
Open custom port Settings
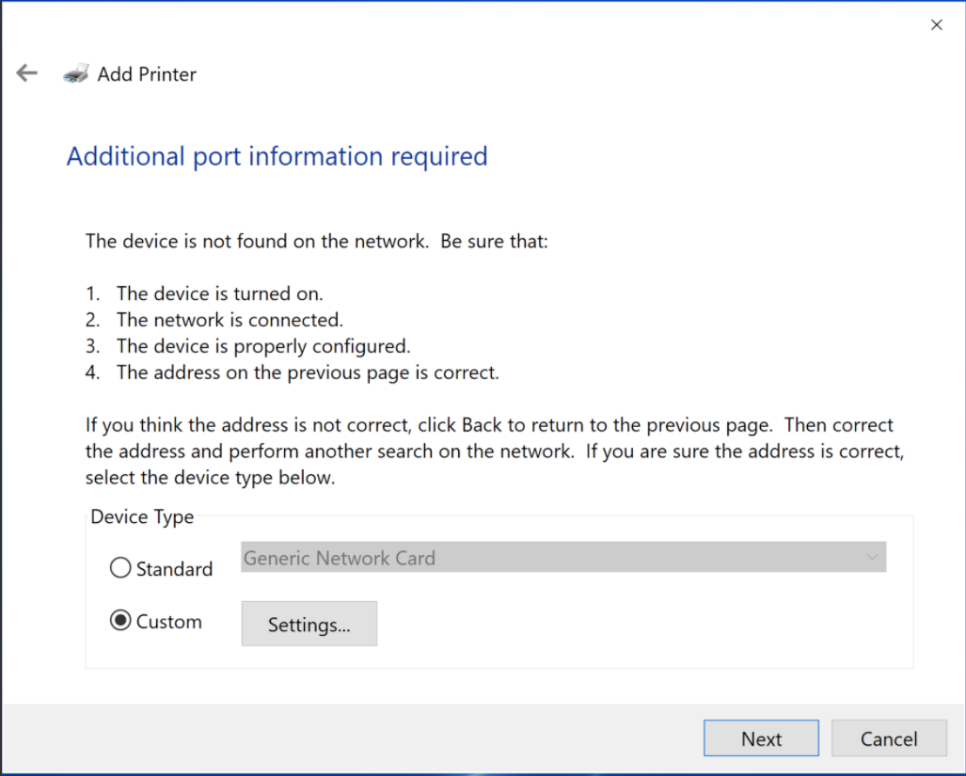pos(309,625)
